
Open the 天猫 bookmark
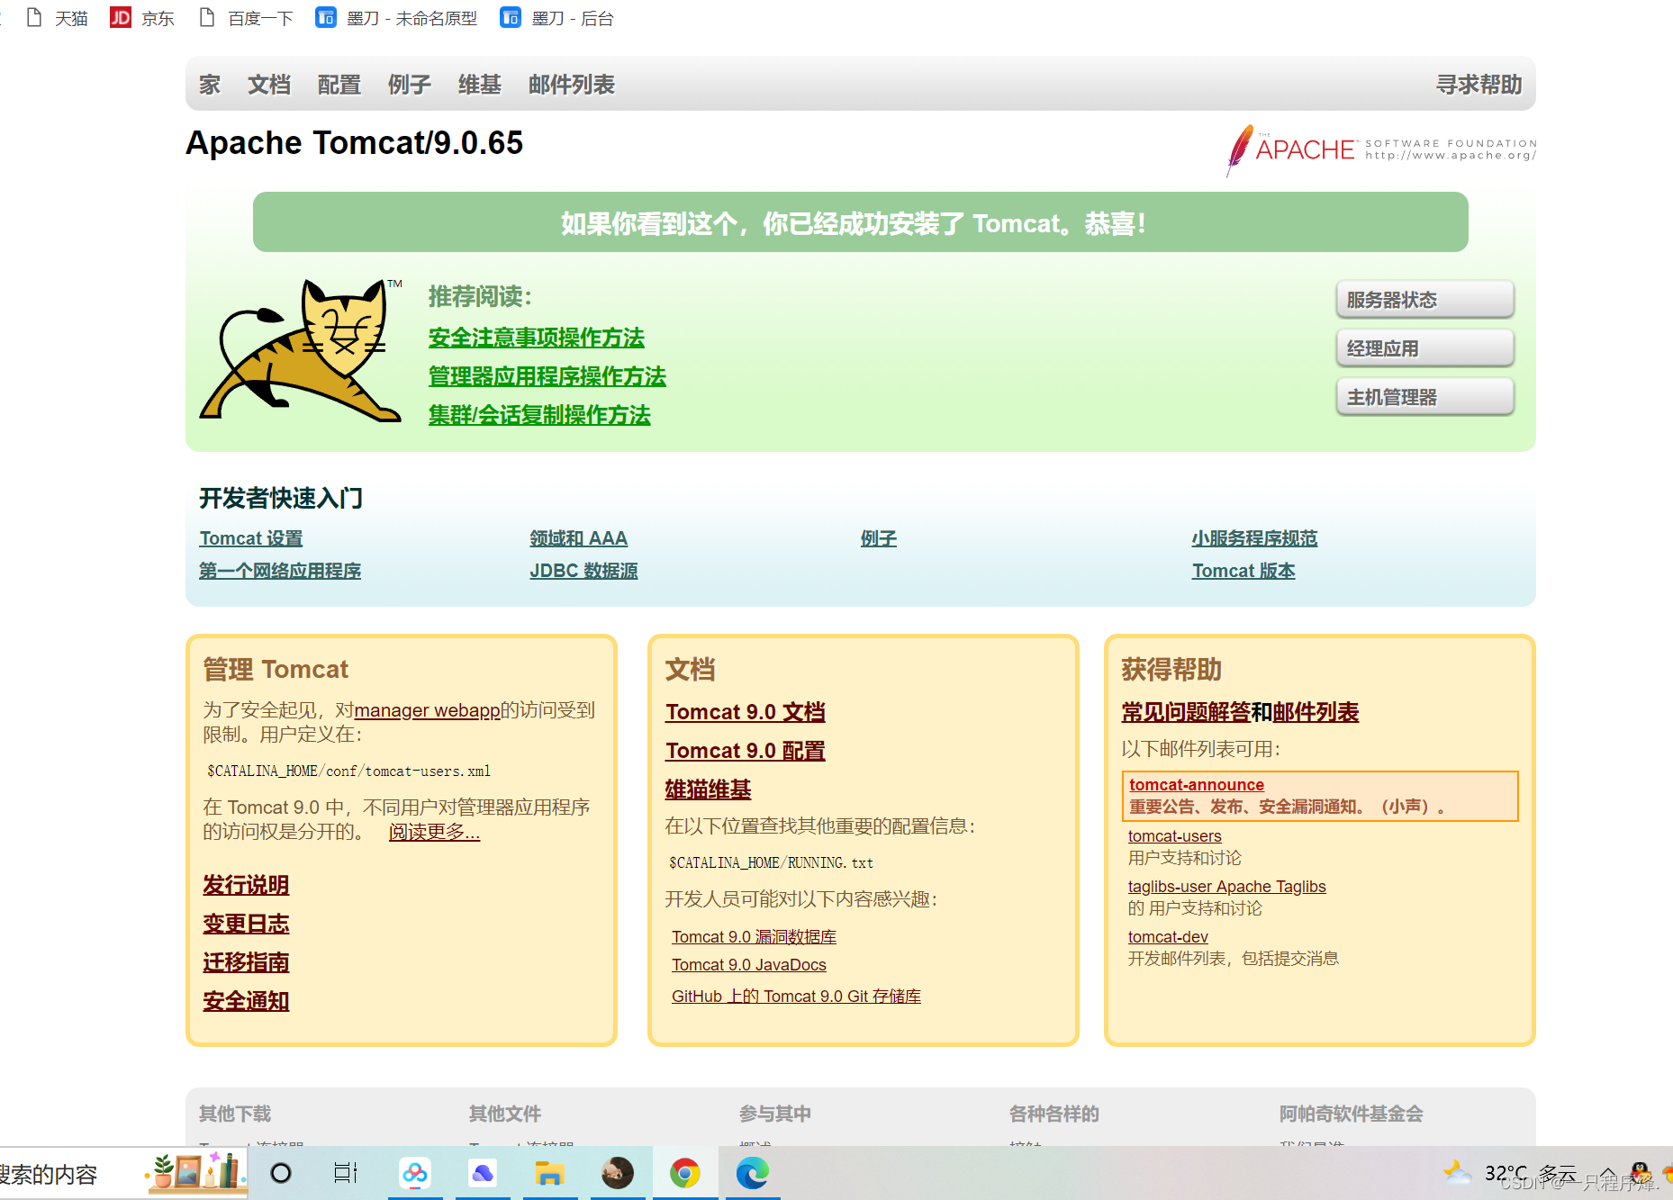click(x=58, y=18)
